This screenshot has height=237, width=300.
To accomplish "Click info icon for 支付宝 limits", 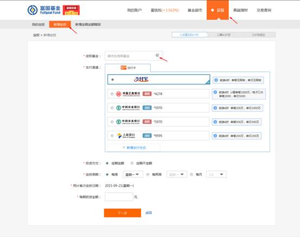I will (216, 80).
